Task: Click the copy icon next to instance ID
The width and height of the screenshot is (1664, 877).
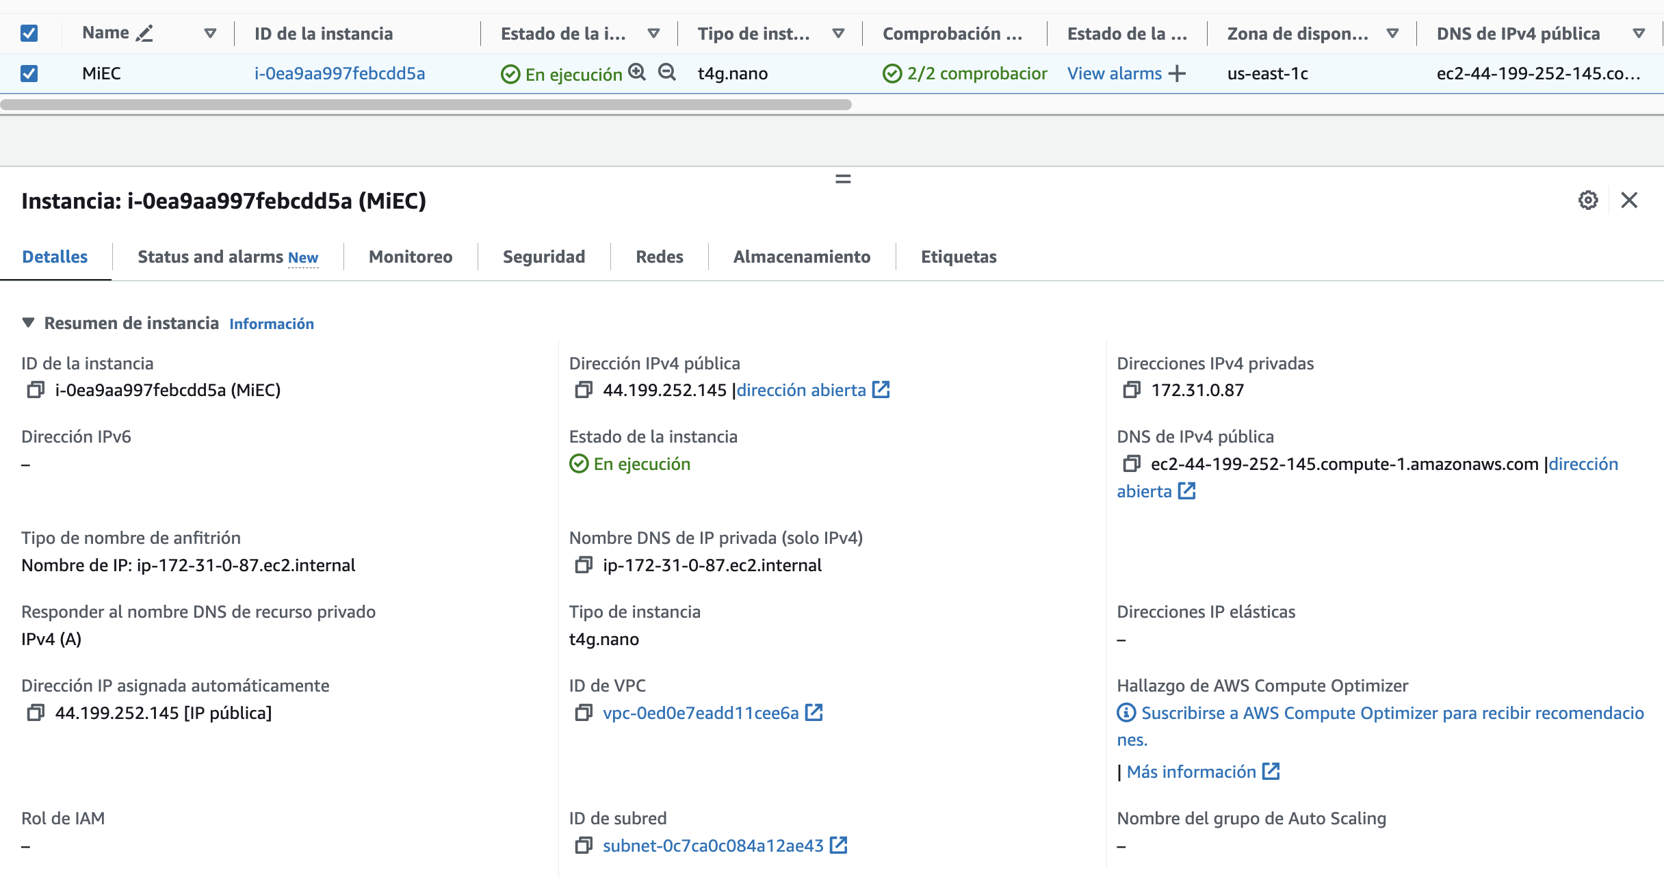Action: coord(36,391)
